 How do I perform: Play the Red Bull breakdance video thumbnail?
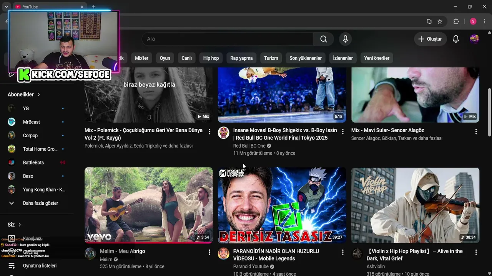[282, 95]
